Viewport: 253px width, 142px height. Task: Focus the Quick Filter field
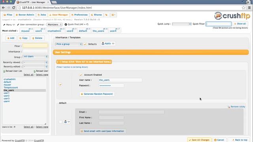tap(219, 24)
